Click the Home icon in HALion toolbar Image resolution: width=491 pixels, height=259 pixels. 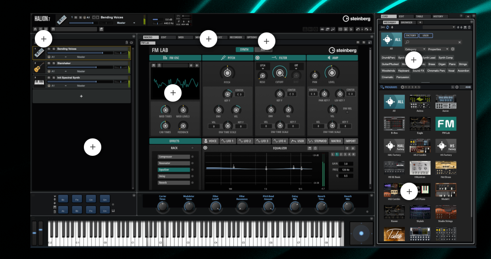[35, 29]
